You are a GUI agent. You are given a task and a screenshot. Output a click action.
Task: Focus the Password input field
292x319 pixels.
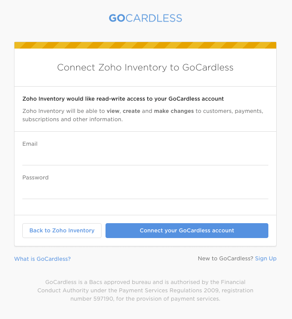tap(145, 191)
